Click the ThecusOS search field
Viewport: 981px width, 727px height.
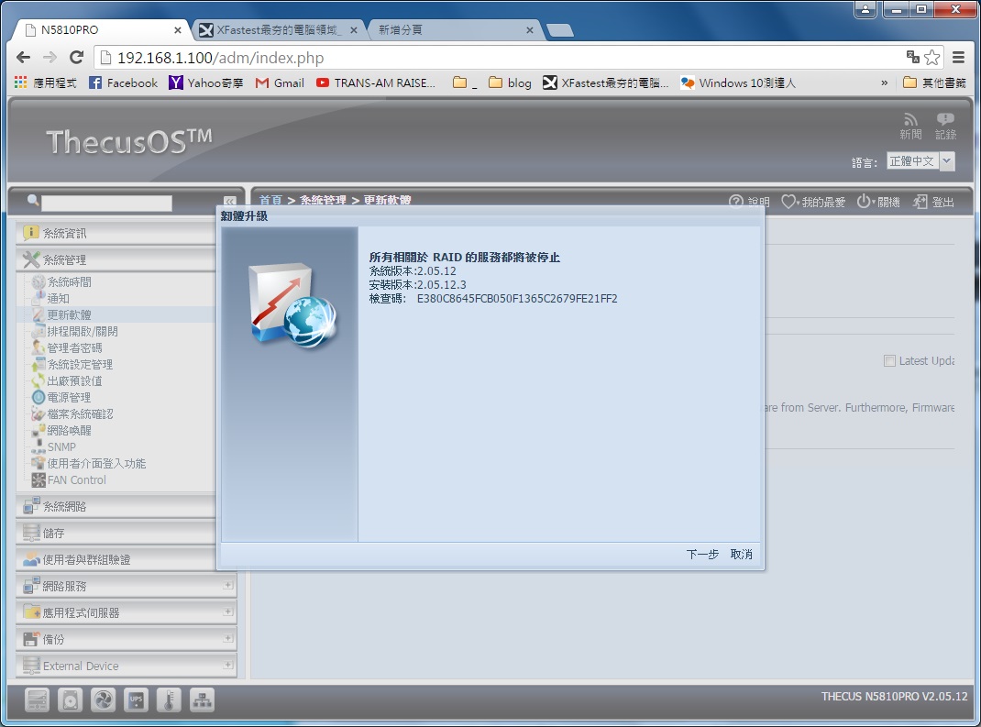pos(106,203)
